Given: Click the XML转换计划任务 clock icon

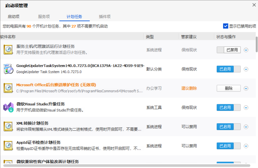Looking at the screenshot, I should (x=8, y=127).
